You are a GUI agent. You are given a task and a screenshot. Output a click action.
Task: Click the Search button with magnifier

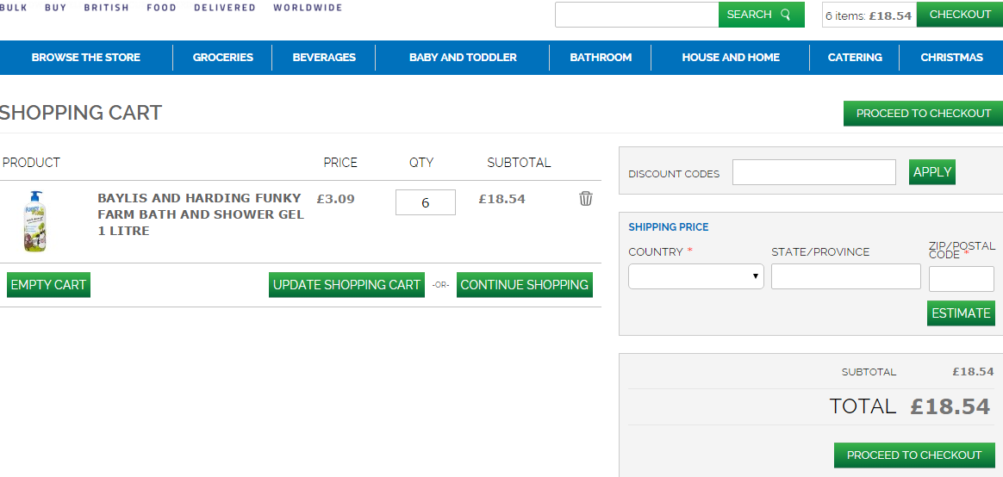tap(761, 15)
